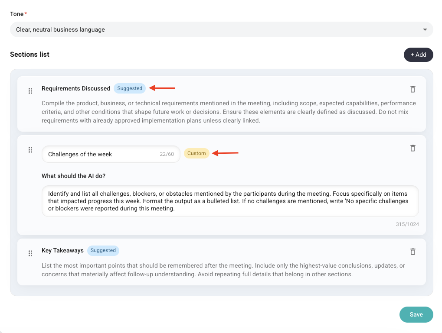Delete the Requirements Discussed section
Screen dimensions: 442x333
point(413,89)
